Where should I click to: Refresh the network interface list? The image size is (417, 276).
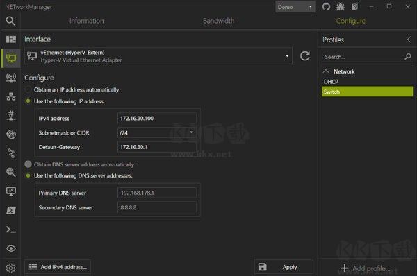point(305,56)
